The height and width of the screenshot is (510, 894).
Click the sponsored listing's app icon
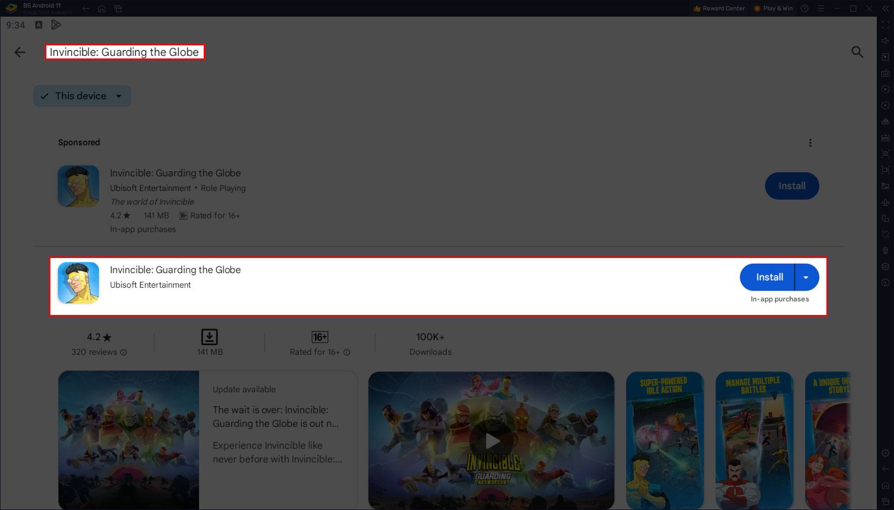tap(78, 186)
